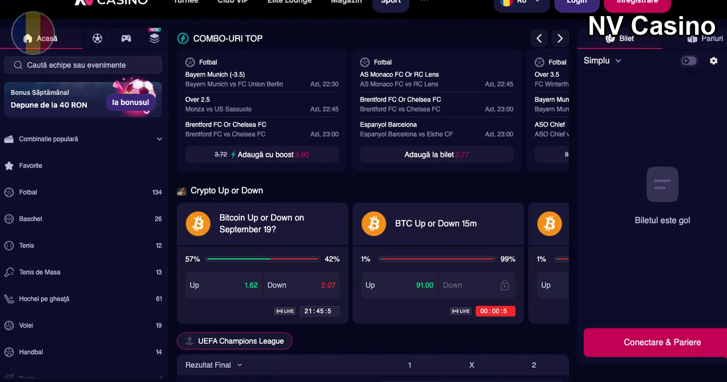The width and height of the screenshot is (727, 382).
Task: Click the search field for teams or events
Action: (x=83, y=65)
